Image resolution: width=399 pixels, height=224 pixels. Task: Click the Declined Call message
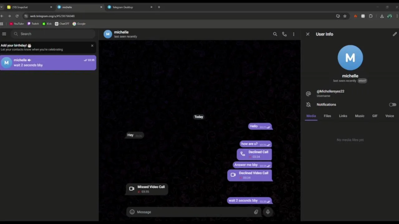coord(254,154)
